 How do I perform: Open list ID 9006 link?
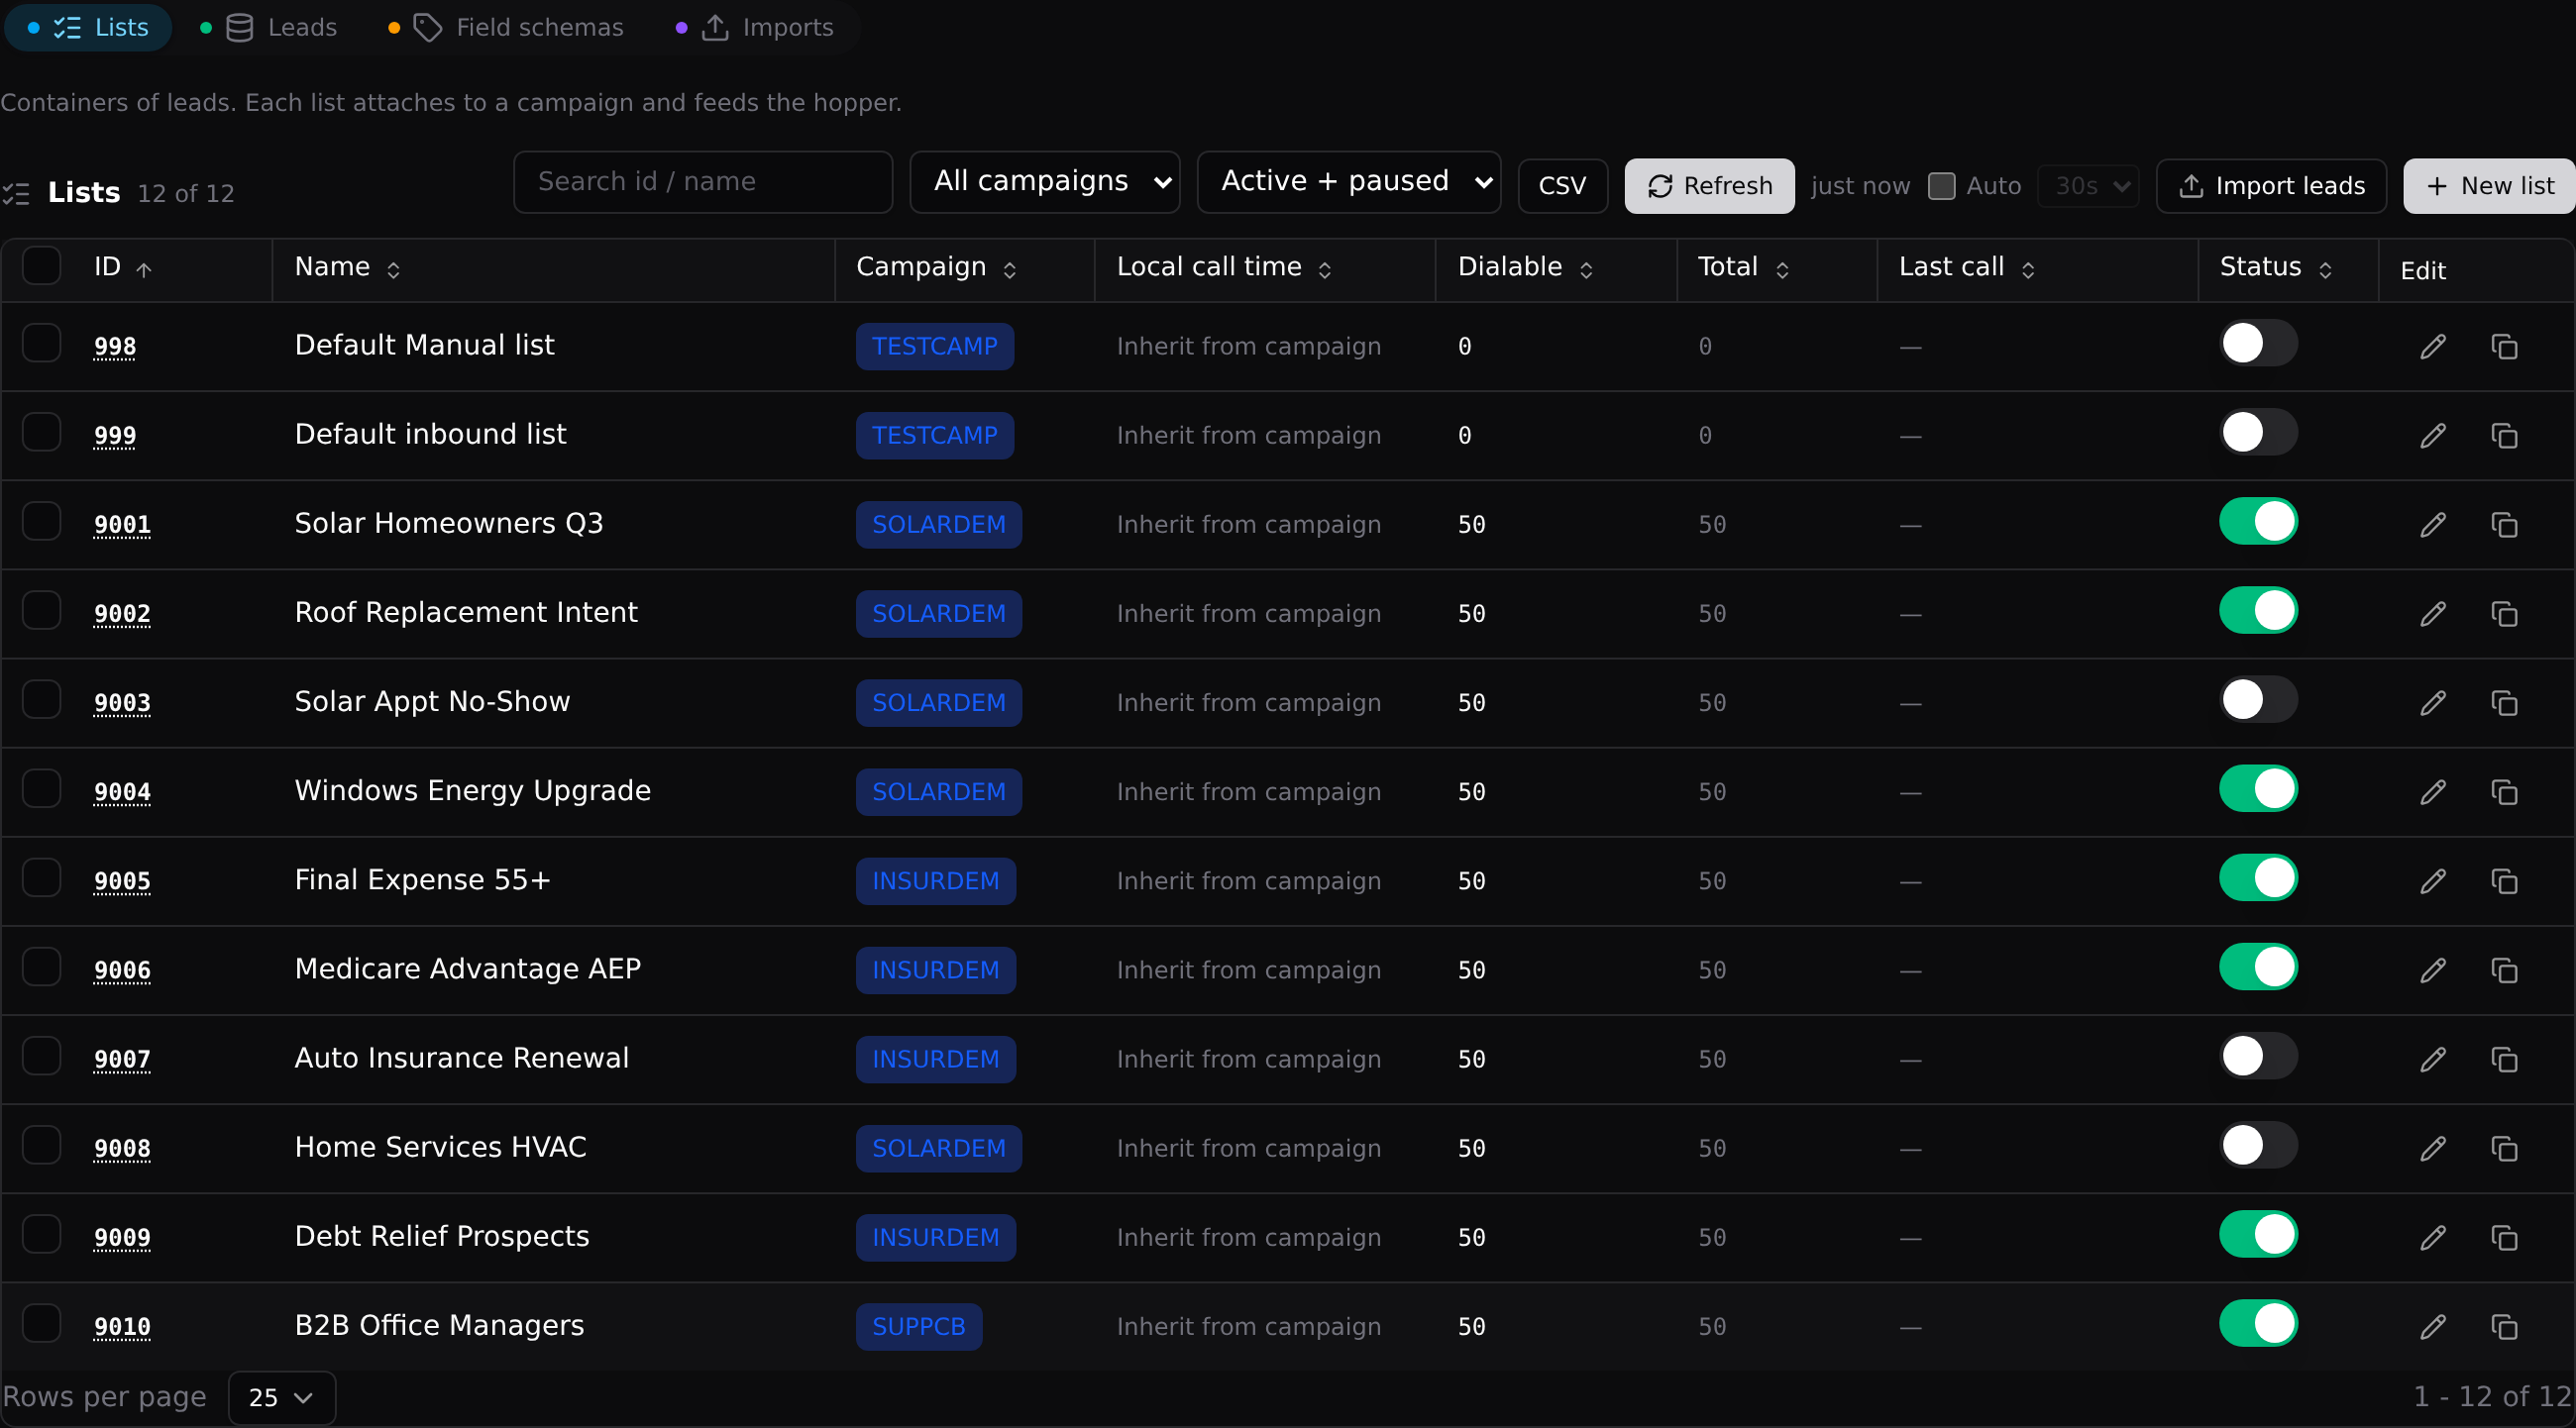click(122, 970)
